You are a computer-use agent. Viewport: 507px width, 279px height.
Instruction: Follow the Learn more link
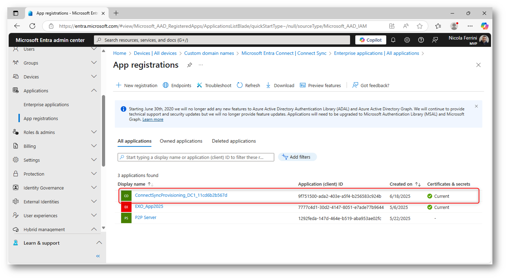[153, 119]
